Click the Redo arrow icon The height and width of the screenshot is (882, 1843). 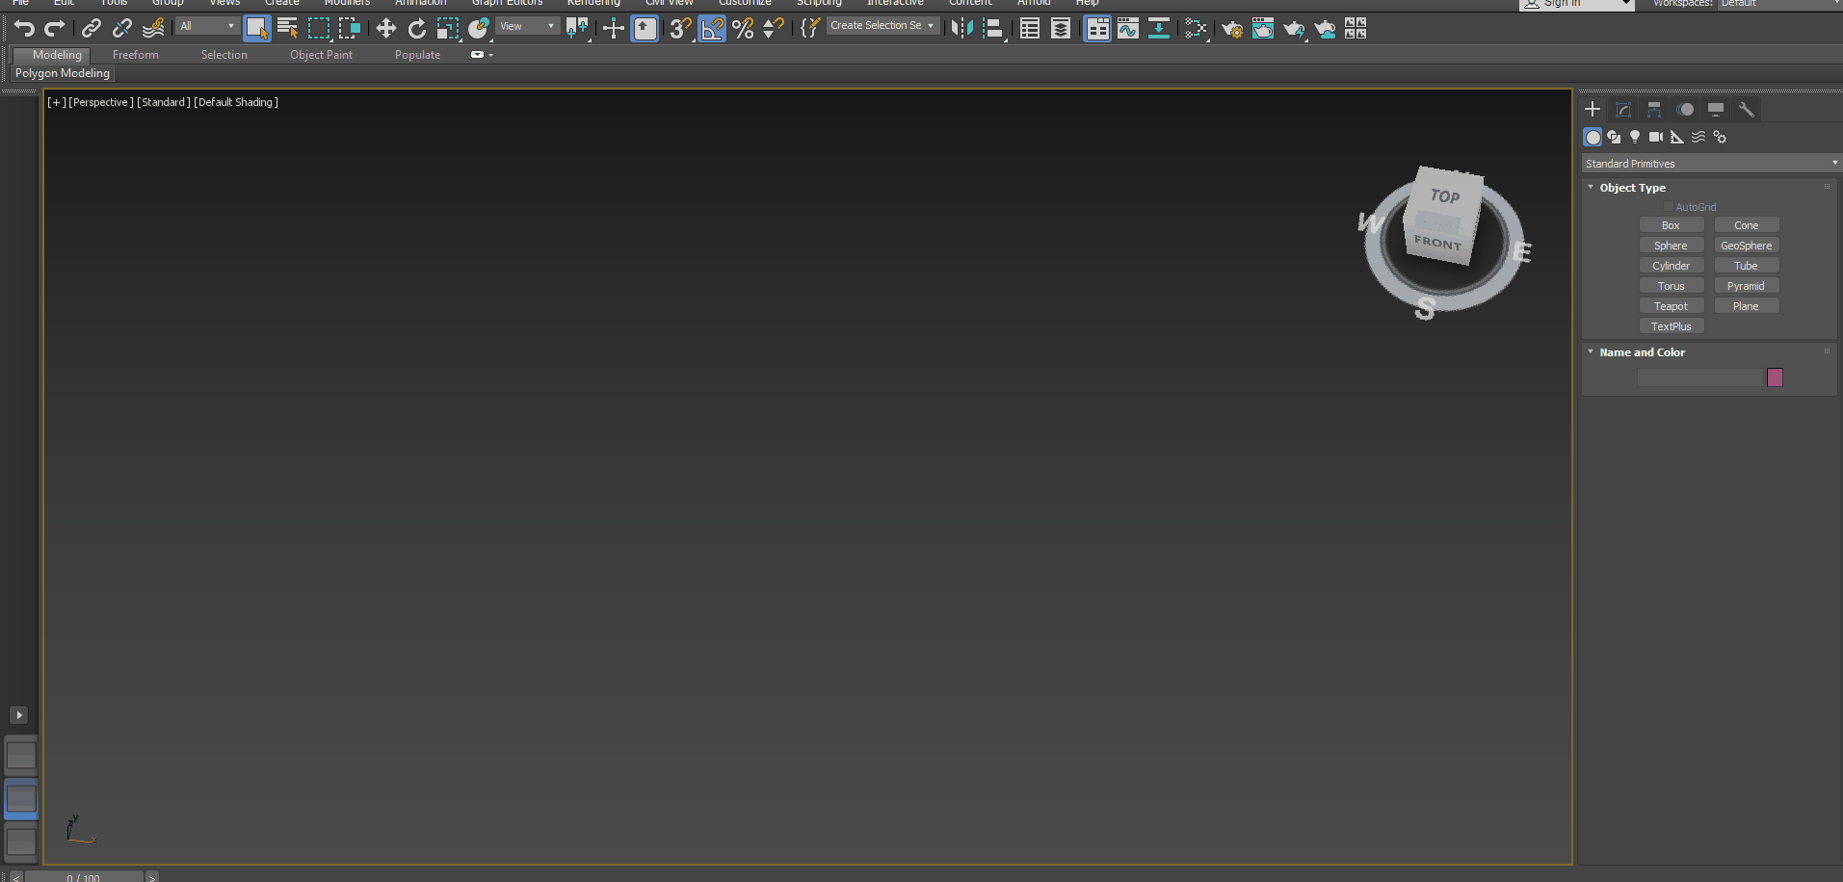pyautogui.click(x=55, y=28)
